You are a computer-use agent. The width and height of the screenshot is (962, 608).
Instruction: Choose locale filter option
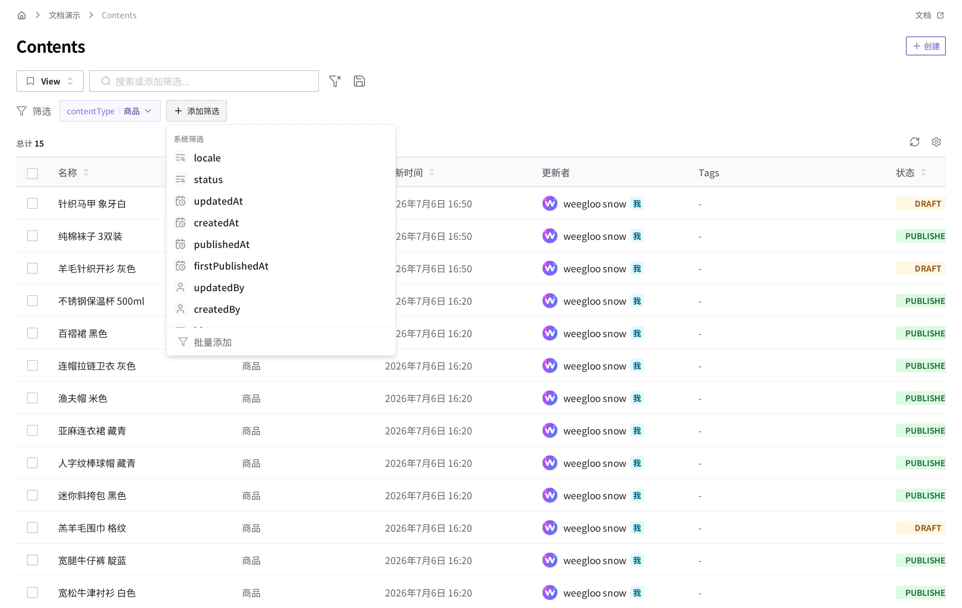pyautogui.click(x=281, y=158)
